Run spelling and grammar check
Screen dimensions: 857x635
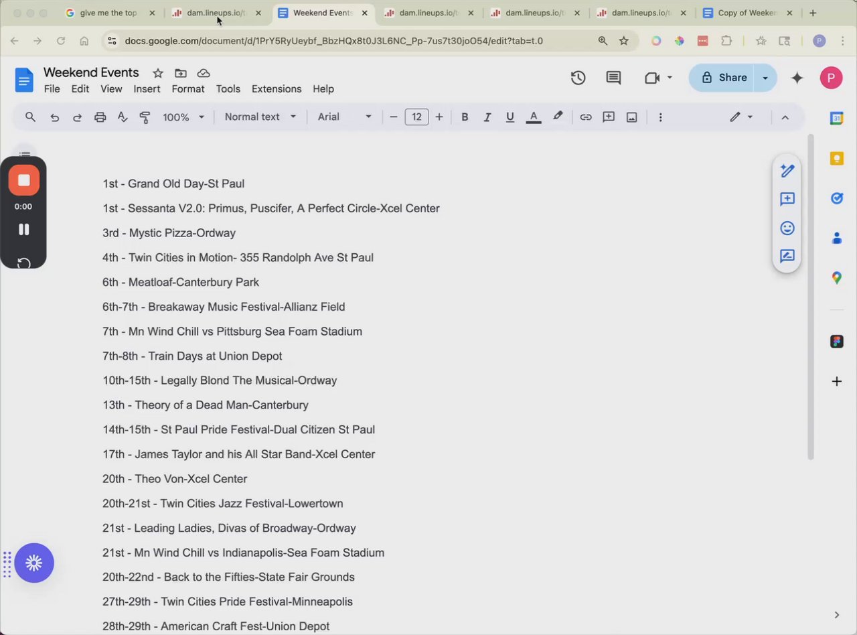click(x=123, y=117)
